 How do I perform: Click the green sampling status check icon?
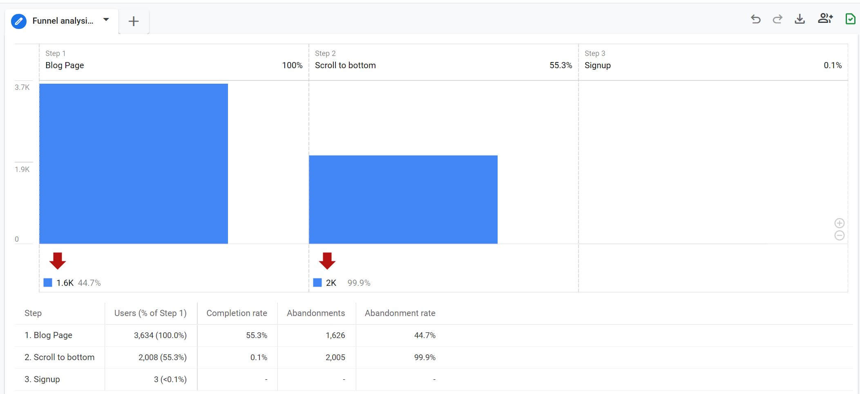pyautogui.click(x=850, y=19)
